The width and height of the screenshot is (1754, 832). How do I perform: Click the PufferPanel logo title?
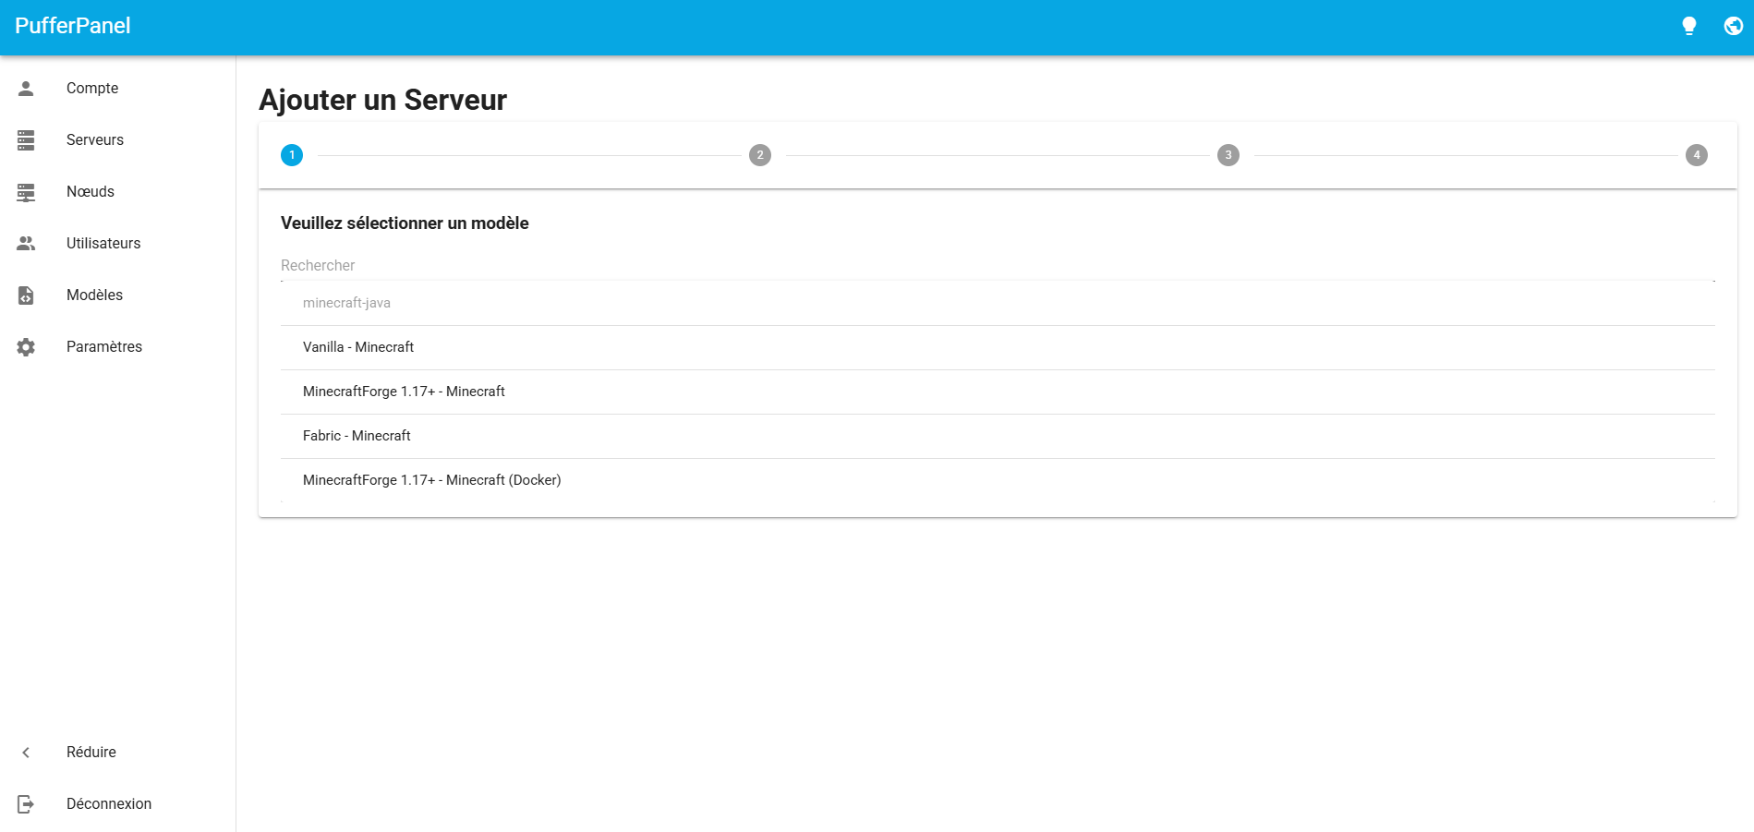point(73,26)
